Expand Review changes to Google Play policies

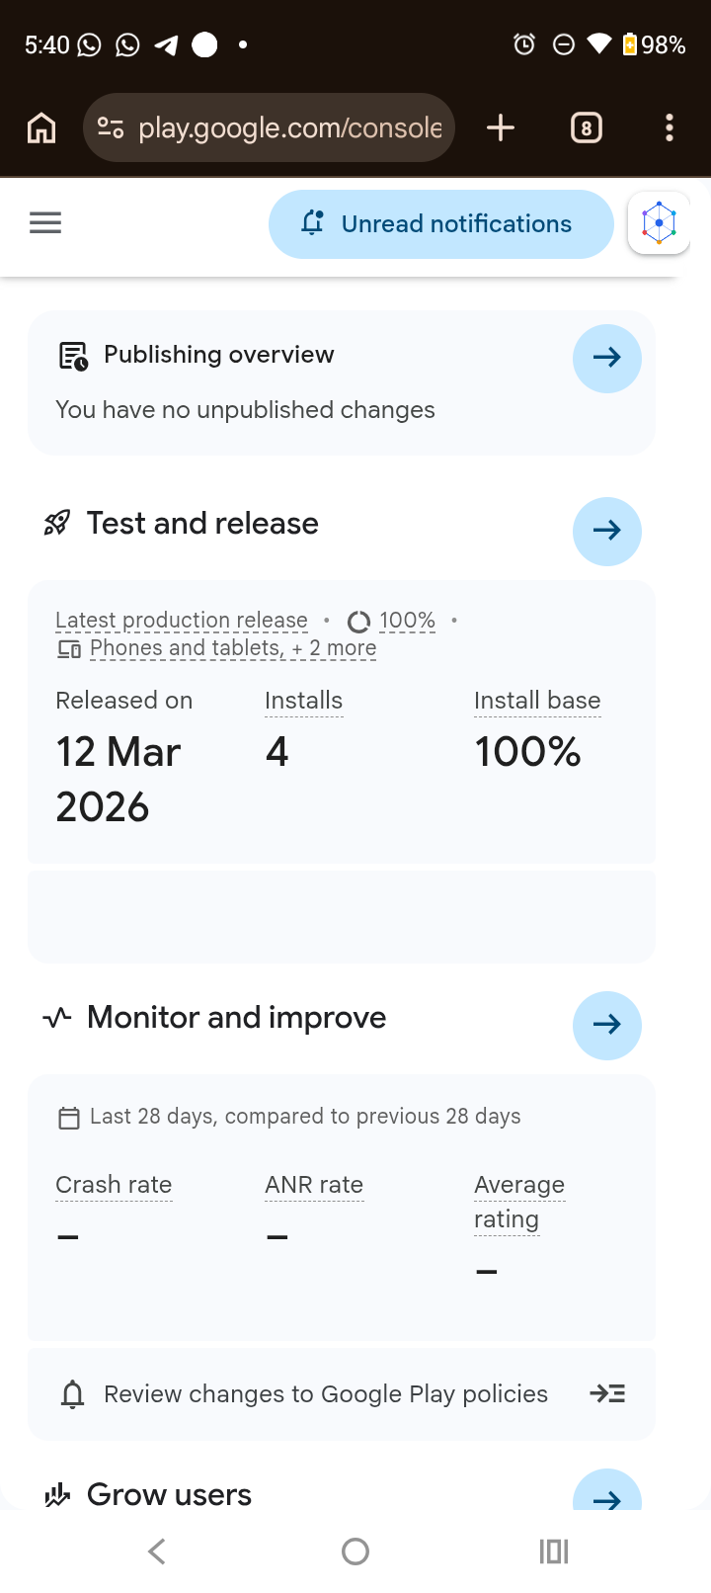coord(342,1393)
